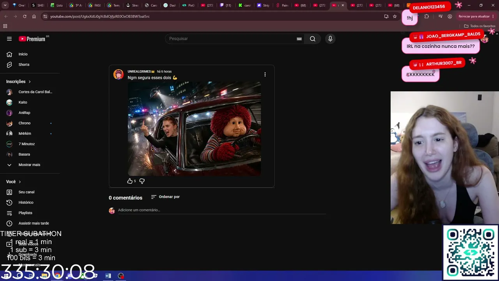The image size is (499, 281).
Task: Open OBS Studio from the taskbar
Action: [x=121, y=276]
